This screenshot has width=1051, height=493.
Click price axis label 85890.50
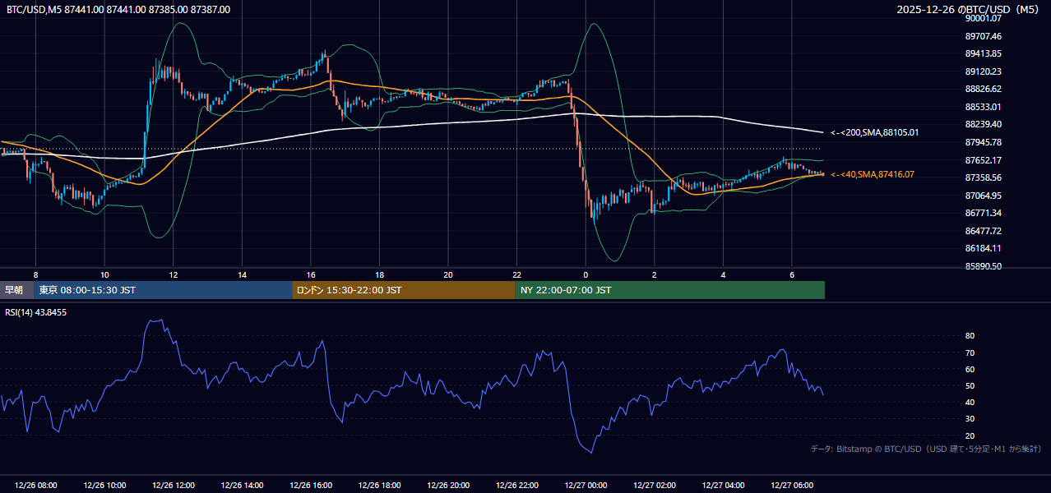click(x=983, y=266)
